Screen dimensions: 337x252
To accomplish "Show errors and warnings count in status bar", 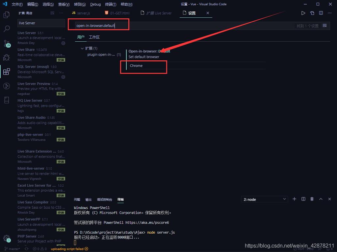I will [x=40, y=249].
